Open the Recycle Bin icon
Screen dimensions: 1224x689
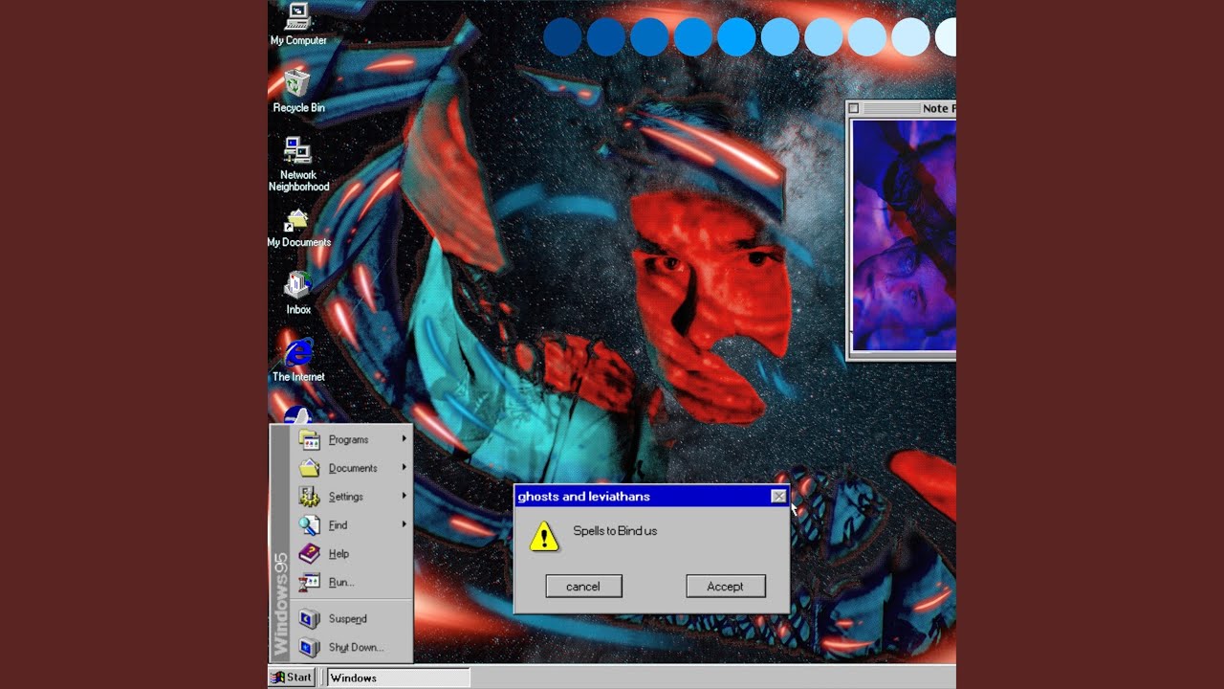click(x=298, y=91)
